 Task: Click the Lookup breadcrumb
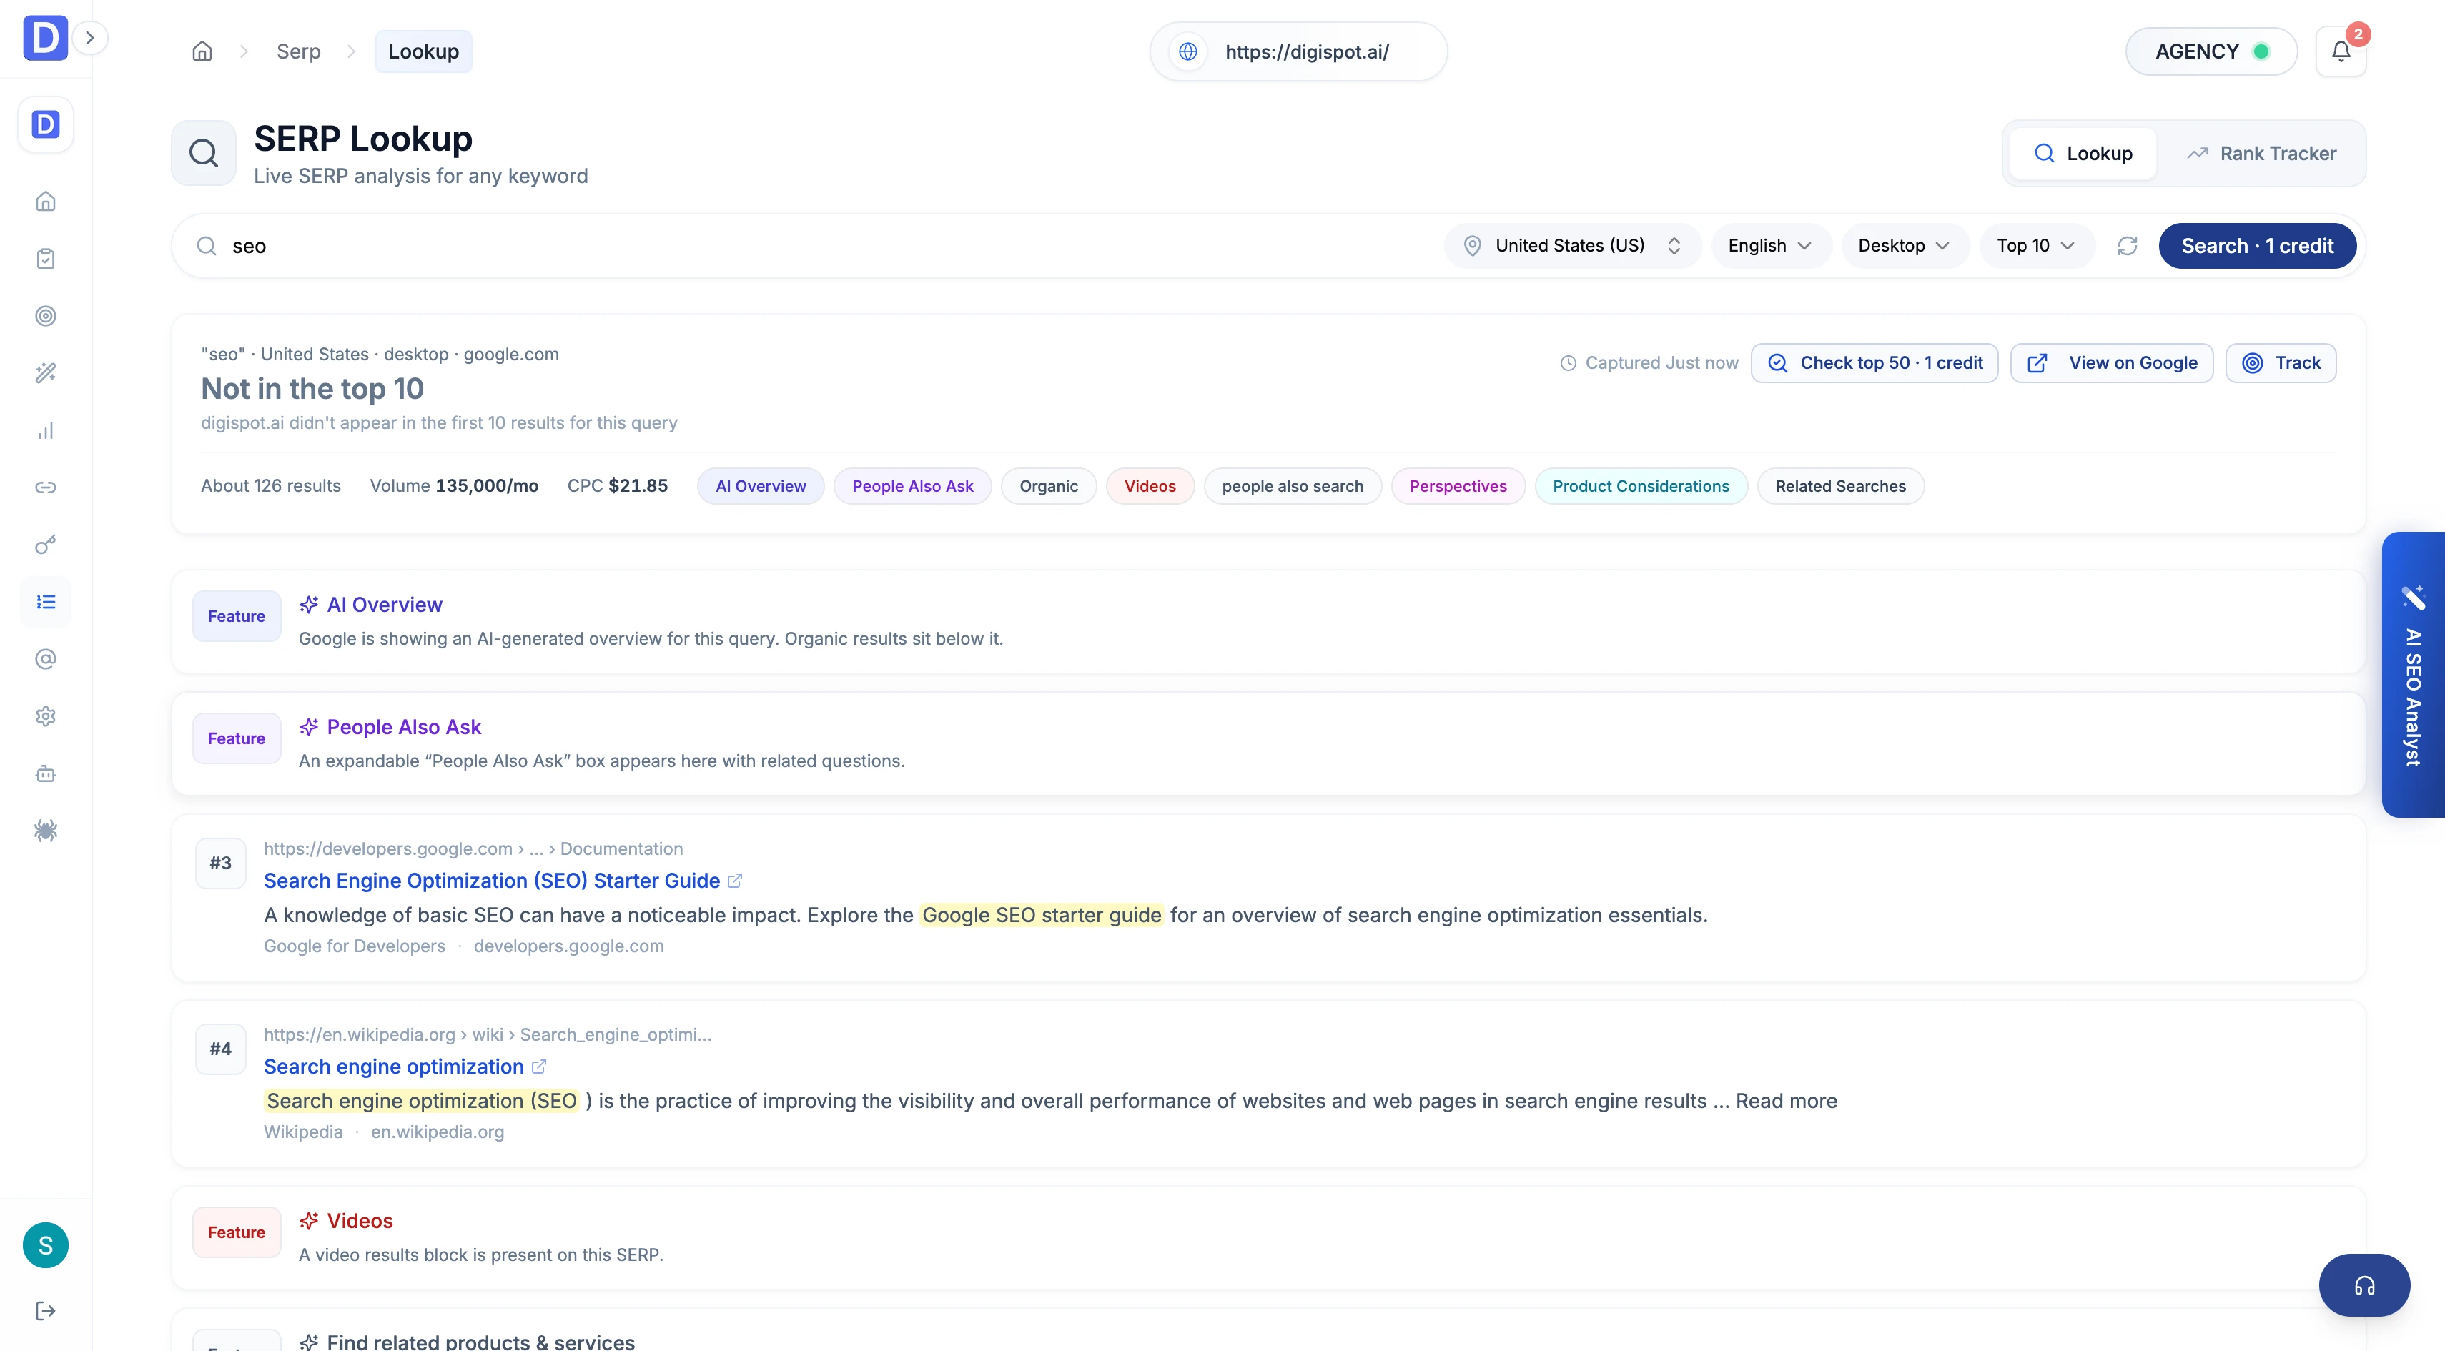423,51
